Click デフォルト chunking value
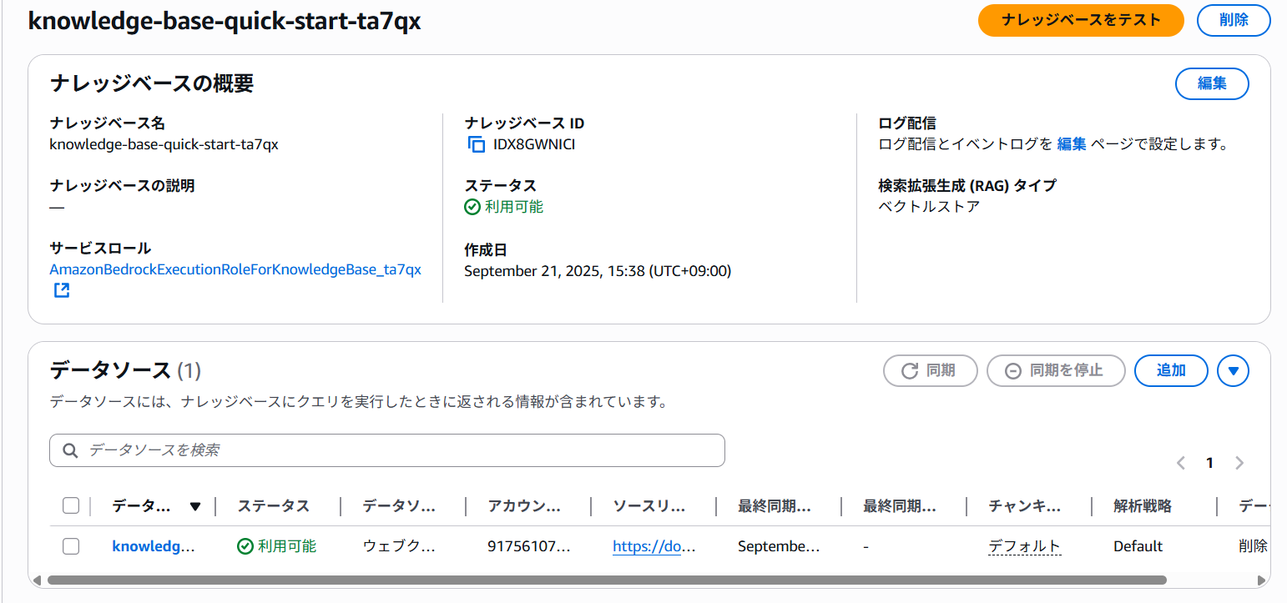 coord(1024,546)
